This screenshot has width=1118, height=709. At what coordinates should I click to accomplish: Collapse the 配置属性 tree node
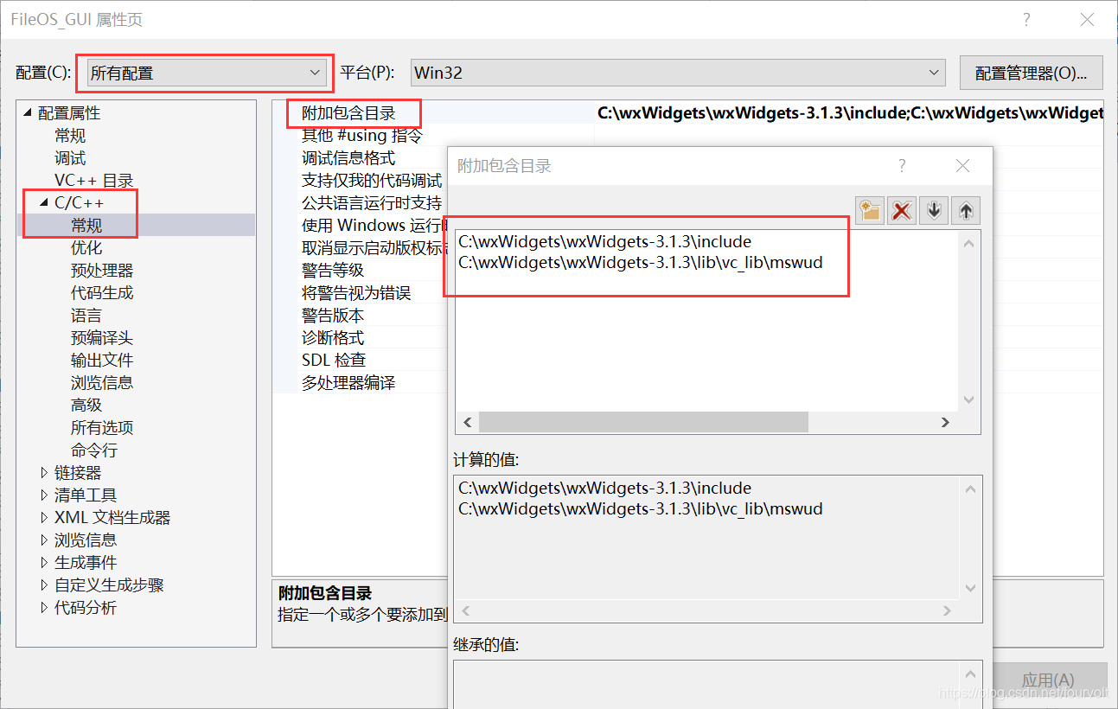[x=29, y=113]
